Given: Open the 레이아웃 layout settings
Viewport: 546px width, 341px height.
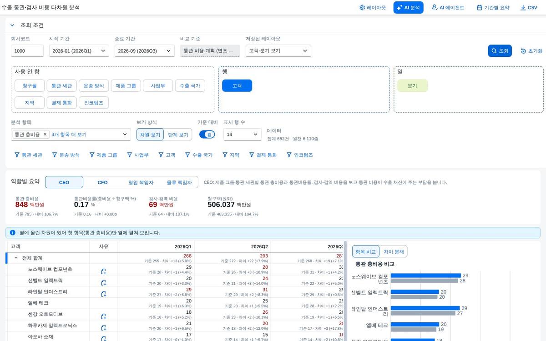Looking at the screenshot, I should [372, 8].
